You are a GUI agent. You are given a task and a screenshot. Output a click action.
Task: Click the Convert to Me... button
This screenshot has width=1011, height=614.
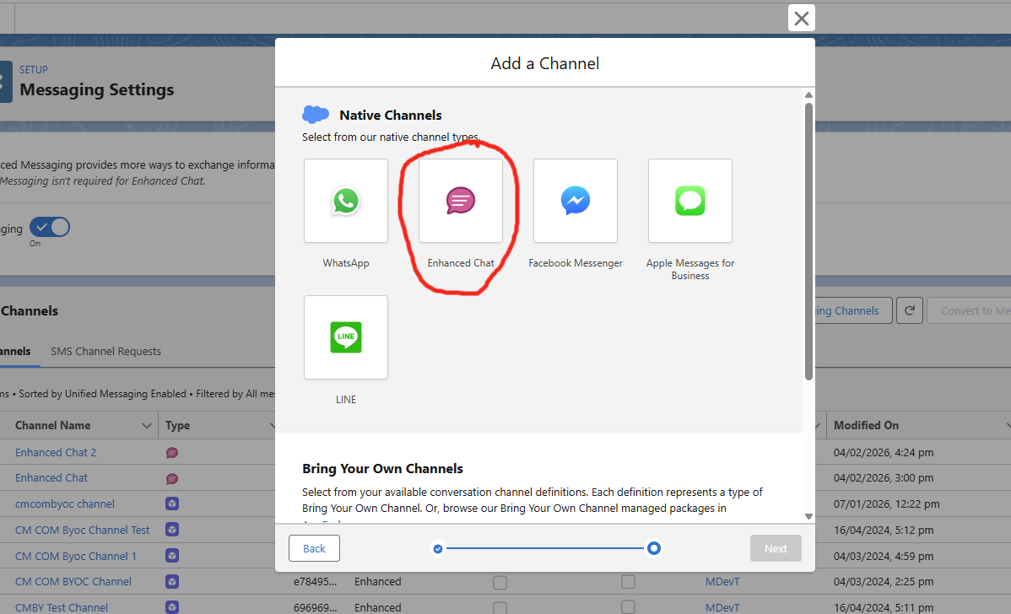click(x=969, y=310)
